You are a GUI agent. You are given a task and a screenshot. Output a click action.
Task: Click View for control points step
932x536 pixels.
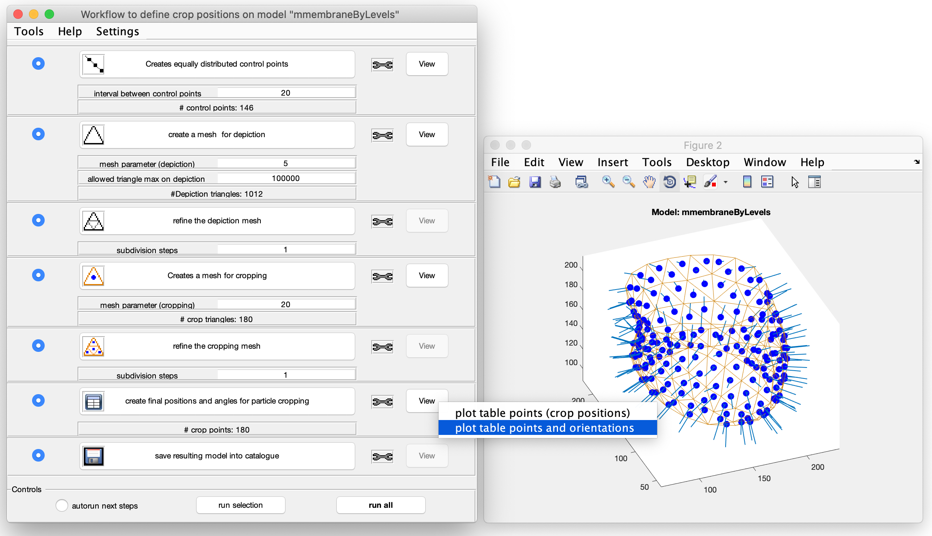tap(427, 64)
